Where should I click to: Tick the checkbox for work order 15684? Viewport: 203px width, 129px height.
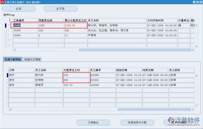(x=10, y=35)
